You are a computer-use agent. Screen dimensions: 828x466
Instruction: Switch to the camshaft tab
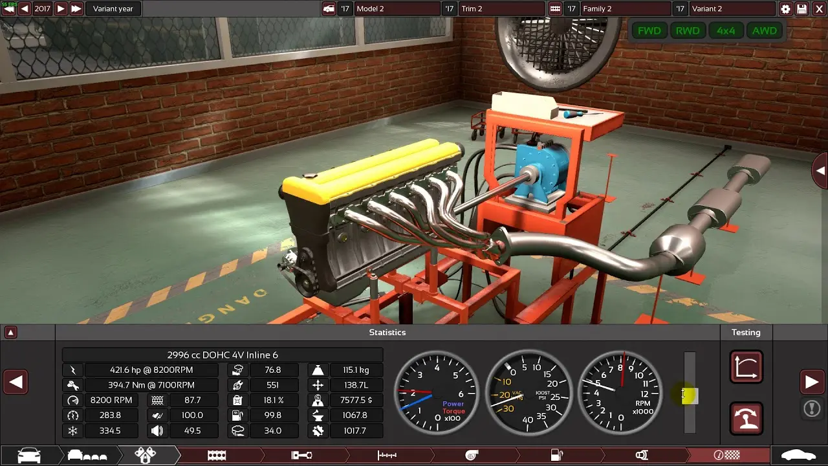(387, 455)
